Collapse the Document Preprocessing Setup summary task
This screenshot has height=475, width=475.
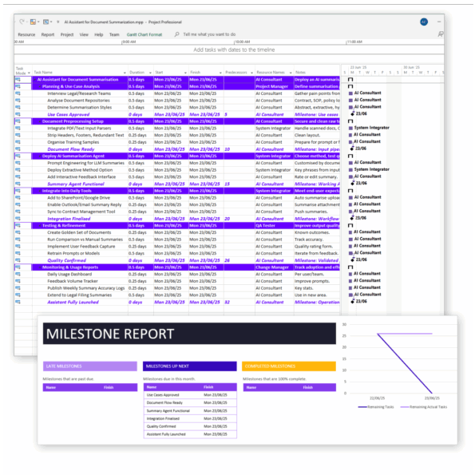click(40, 121)
